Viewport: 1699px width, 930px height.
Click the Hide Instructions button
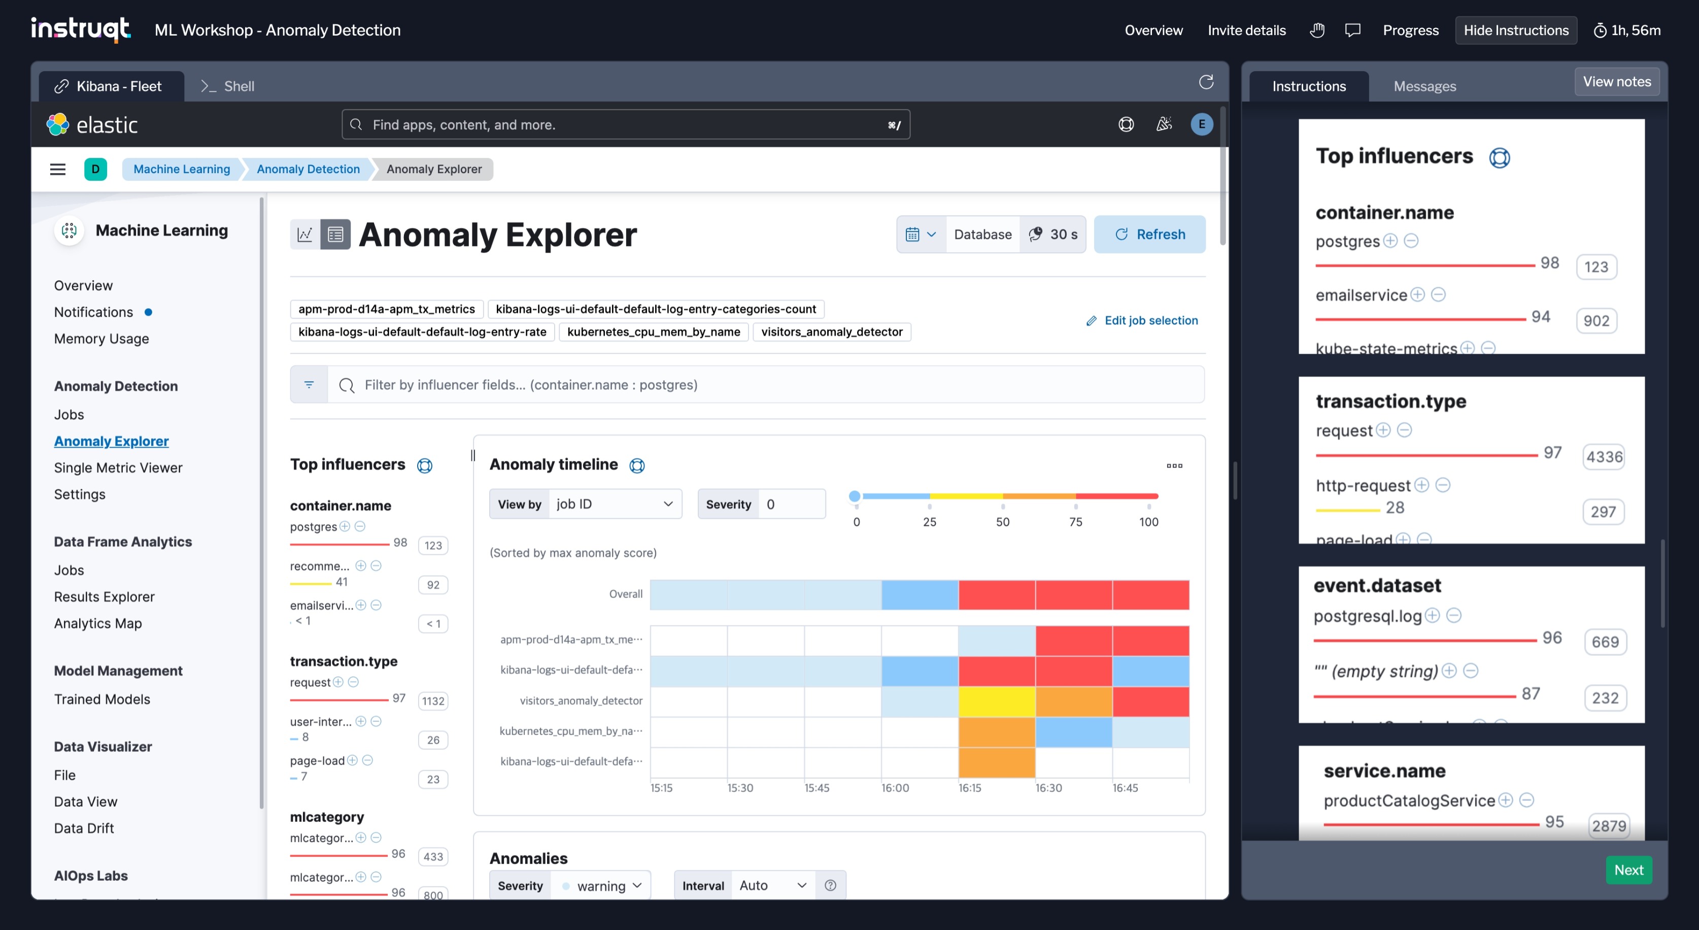click(x=1516, y=30)
